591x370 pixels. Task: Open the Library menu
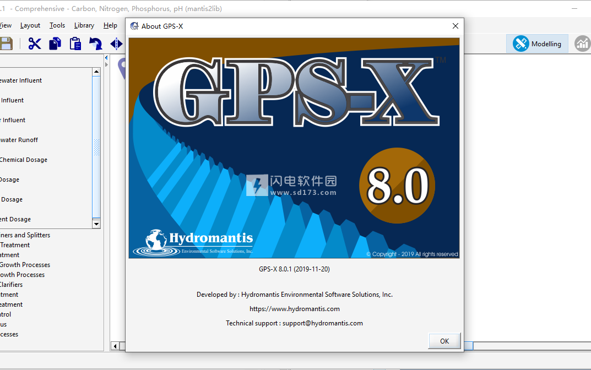[84, 25]
